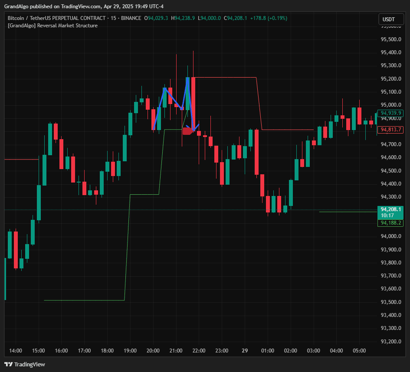This screenshot has height=372, width=410.
Task: Click the 29 date marker on time axis
Action: (x=244, y=351)
